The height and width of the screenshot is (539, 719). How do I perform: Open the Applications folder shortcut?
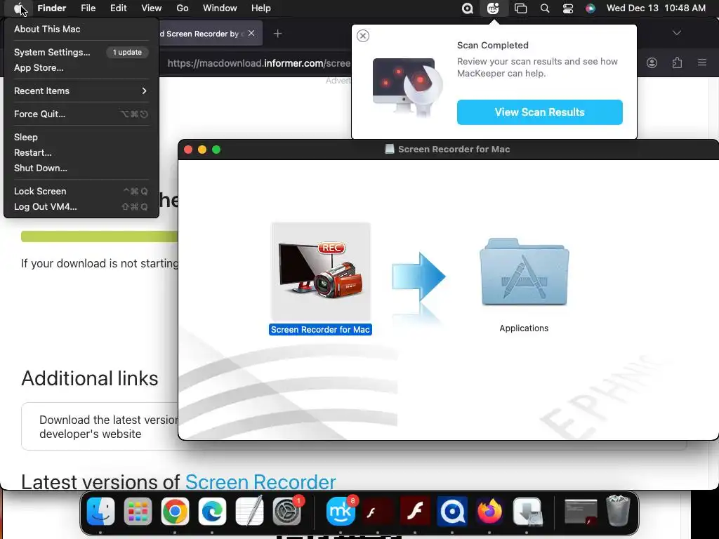(x=524, y=273)
